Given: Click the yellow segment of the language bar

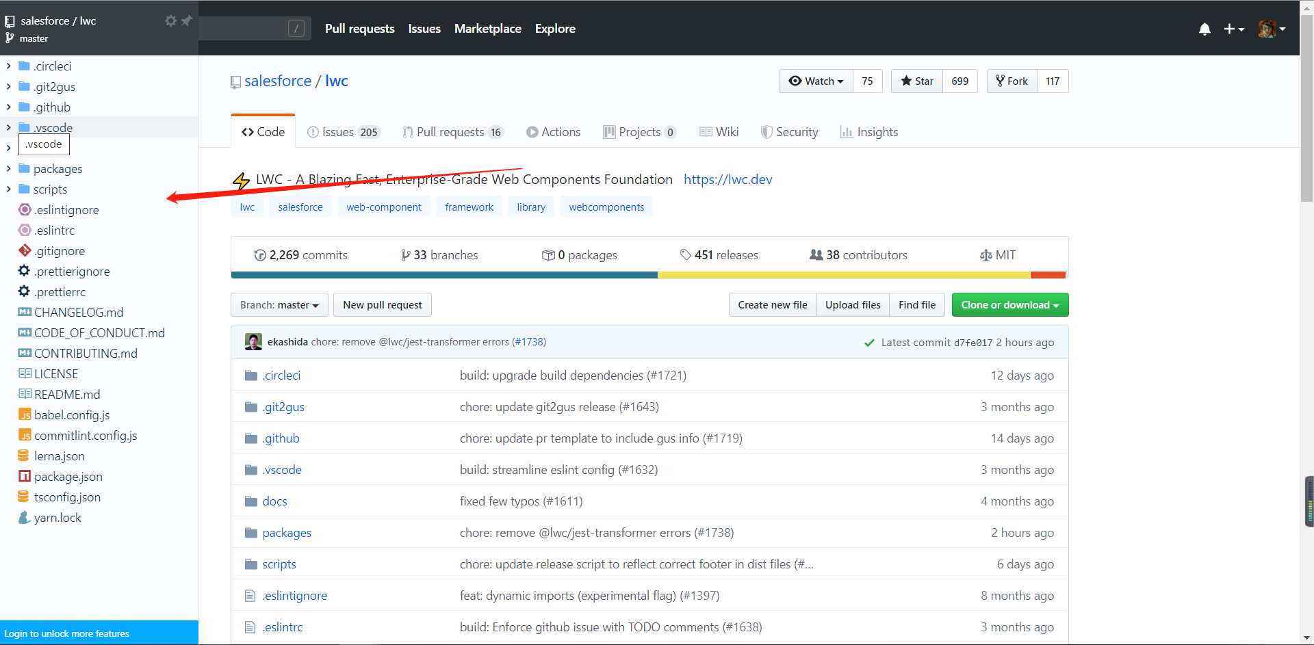Looking at the screenshot, I should 842,275.
